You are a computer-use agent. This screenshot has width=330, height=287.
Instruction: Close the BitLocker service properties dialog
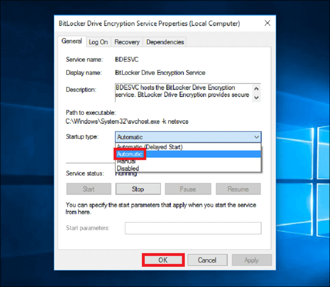(267, 23)
